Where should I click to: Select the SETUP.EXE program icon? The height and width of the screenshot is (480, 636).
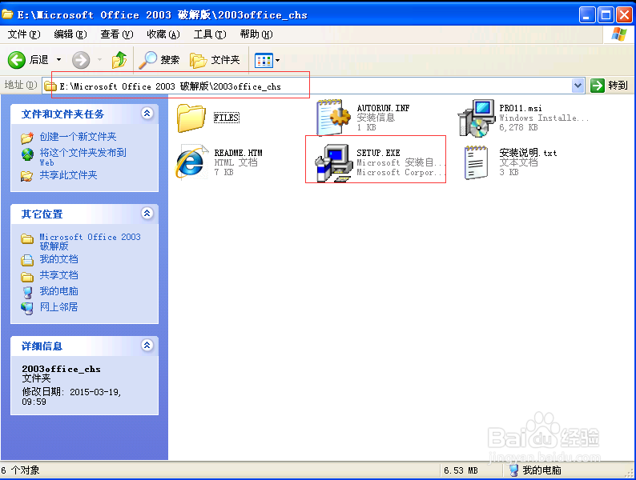coord(334,162)
